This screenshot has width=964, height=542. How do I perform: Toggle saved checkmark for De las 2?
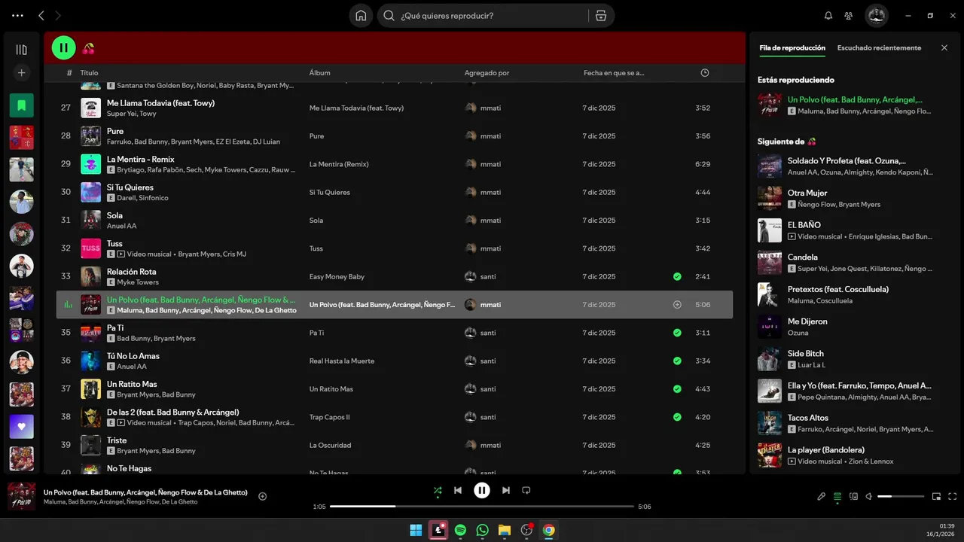coord(677,417)
